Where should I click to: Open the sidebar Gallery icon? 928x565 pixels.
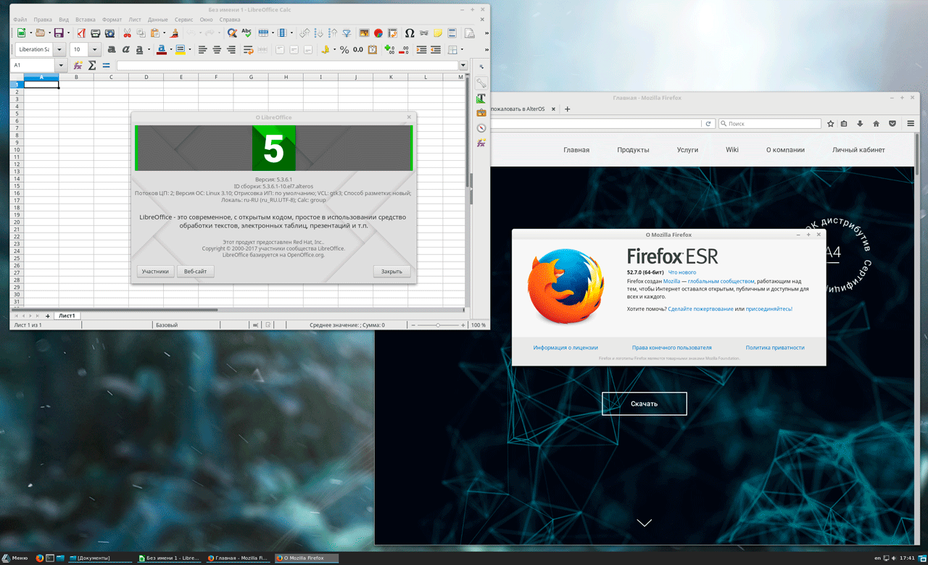click(481, 112)
